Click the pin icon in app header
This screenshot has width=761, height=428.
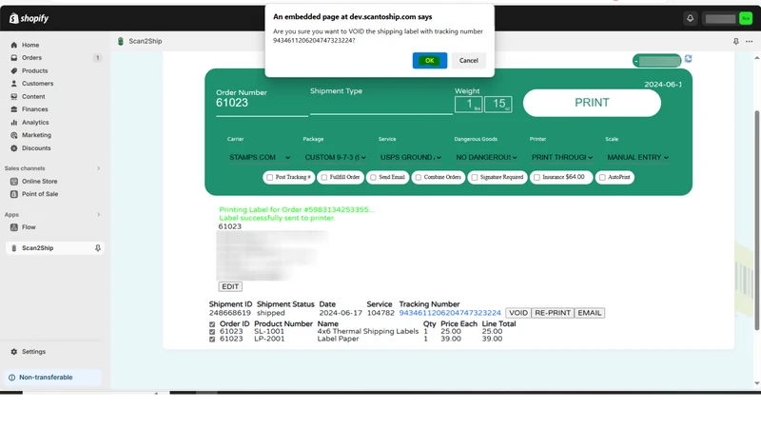(x=735, y=42)
